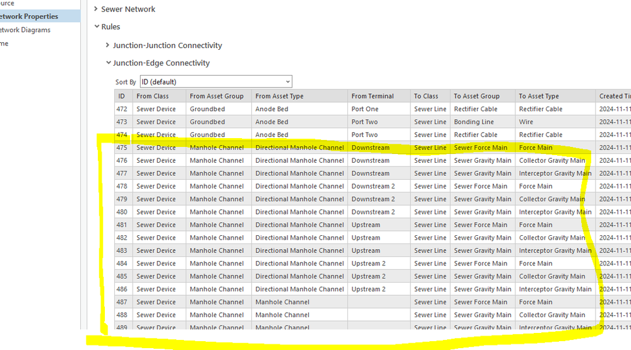
Task: Click Upstream 2 cell in row 485
Action: [x=379, y=276]
